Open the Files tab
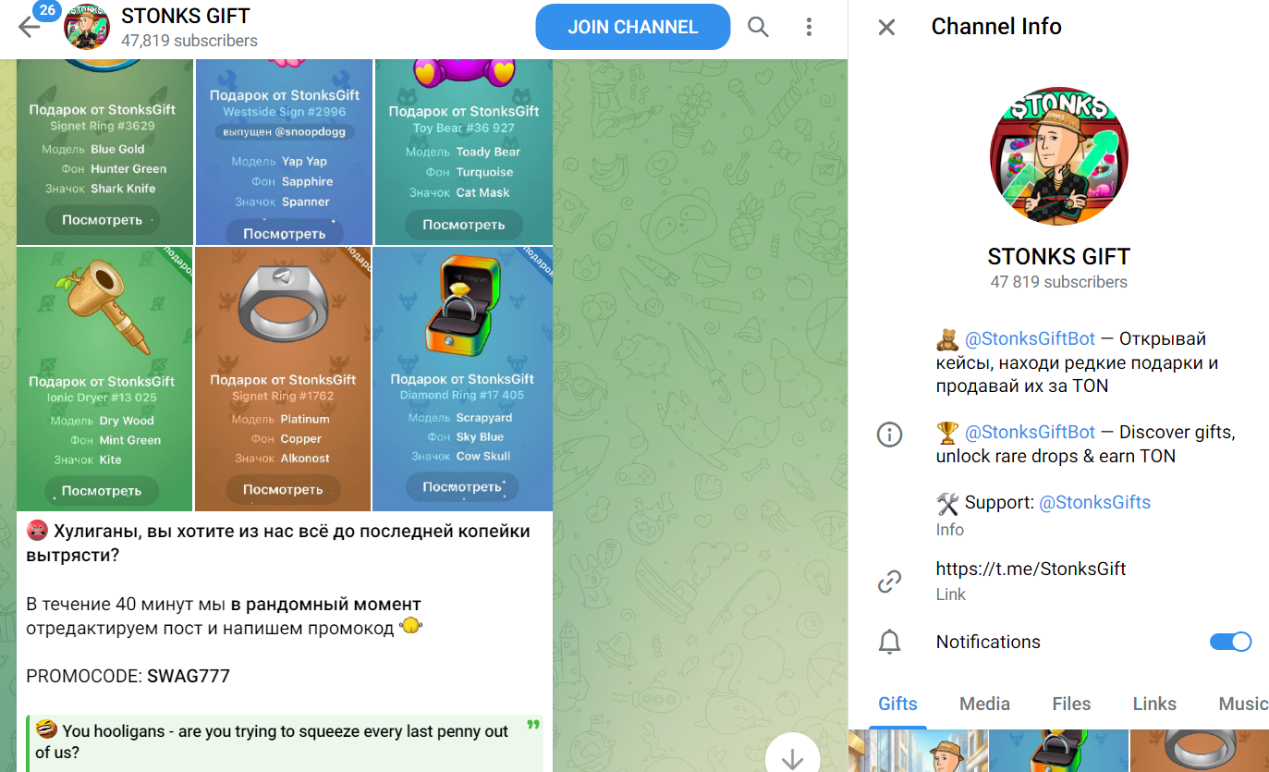This screenshot has height=772, width=1269. [1071, 704]
